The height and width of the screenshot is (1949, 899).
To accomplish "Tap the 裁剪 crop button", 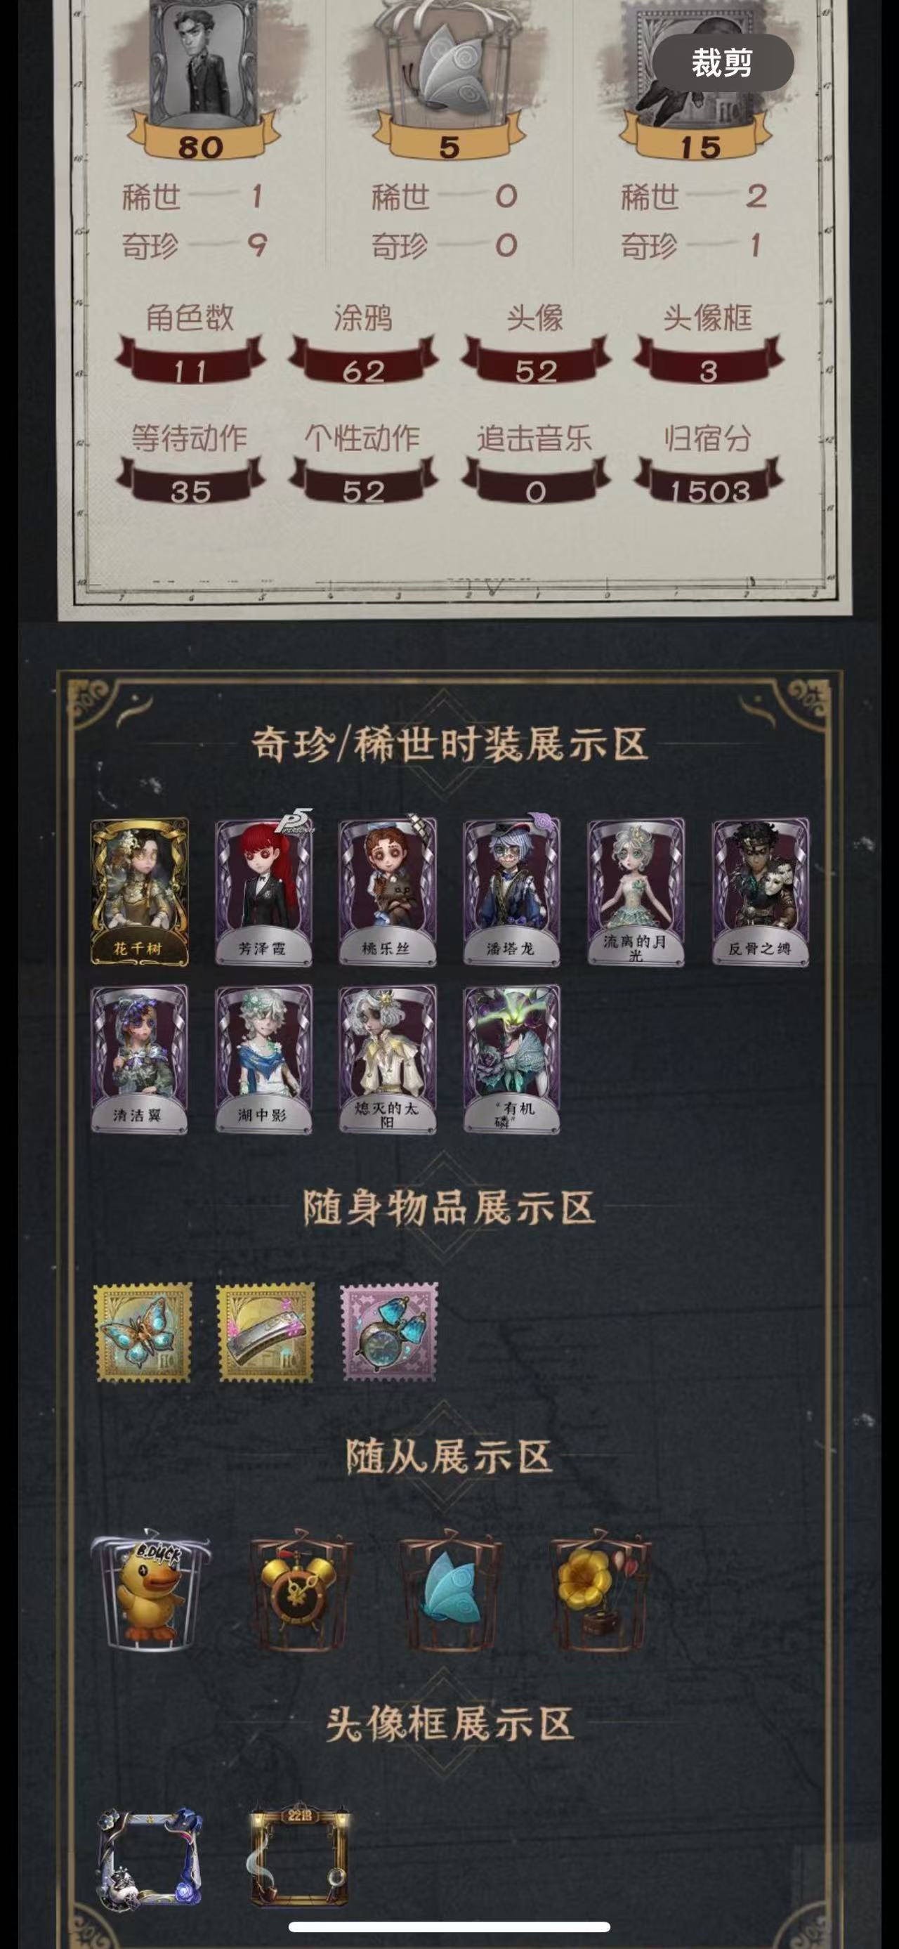I will click(x=722, y=63).
